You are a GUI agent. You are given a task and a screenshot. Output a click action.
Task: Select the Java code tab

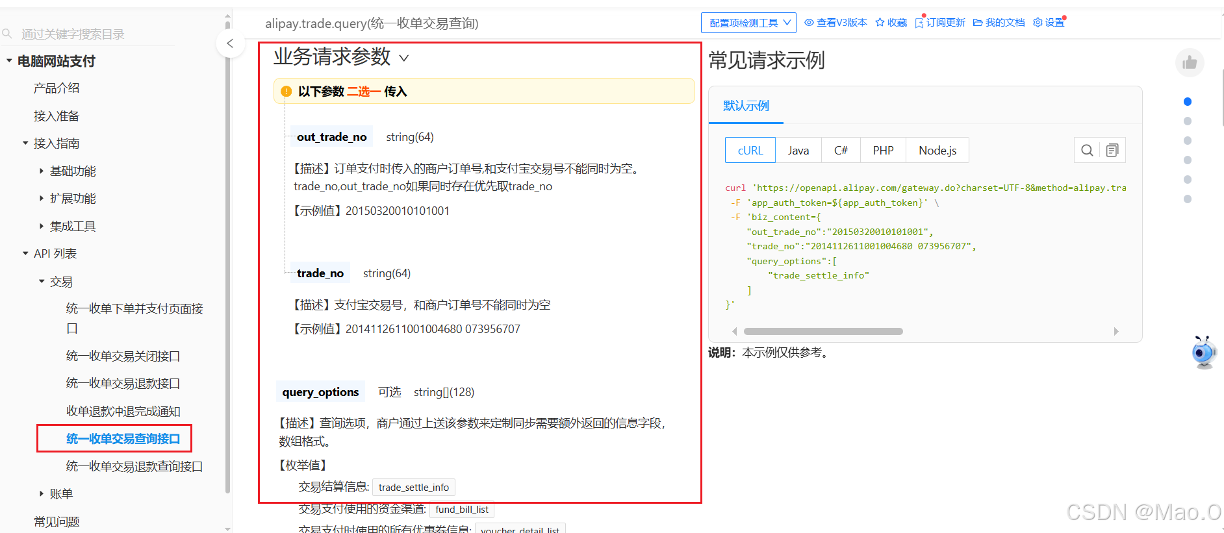(x=798, y=151)
